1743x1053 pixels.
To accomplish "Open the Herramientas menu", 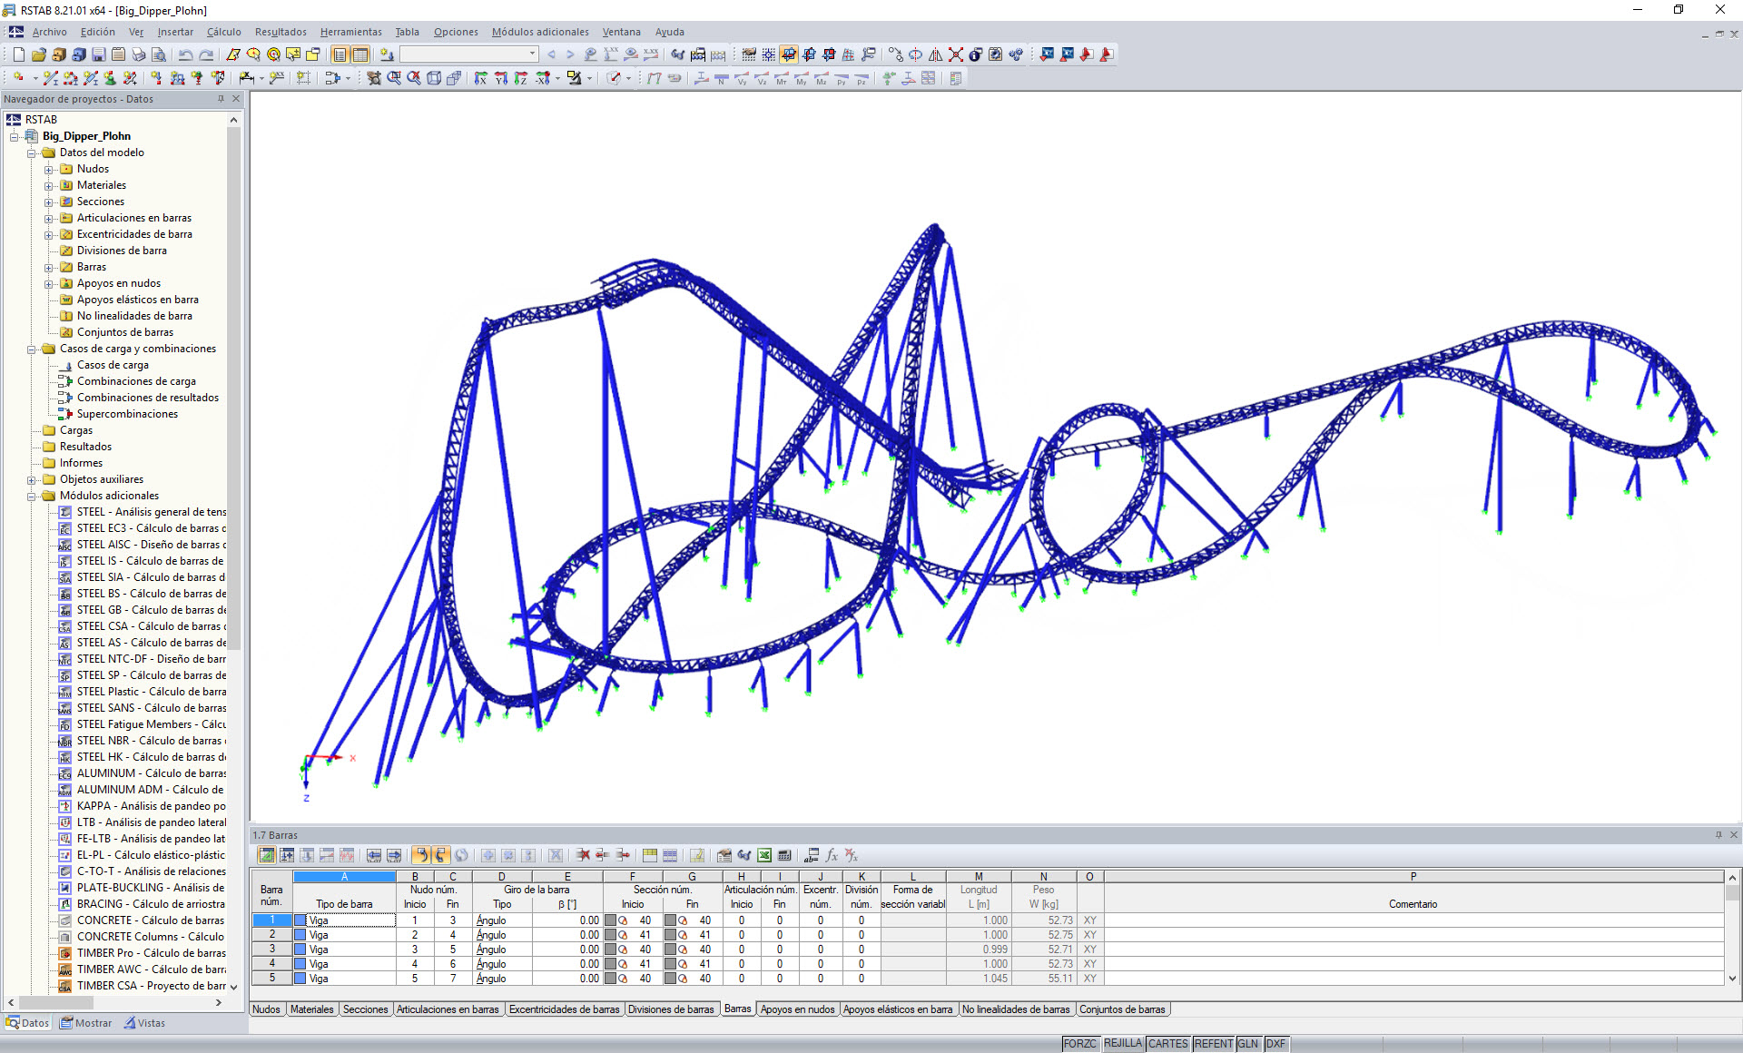I will [351, 32].
